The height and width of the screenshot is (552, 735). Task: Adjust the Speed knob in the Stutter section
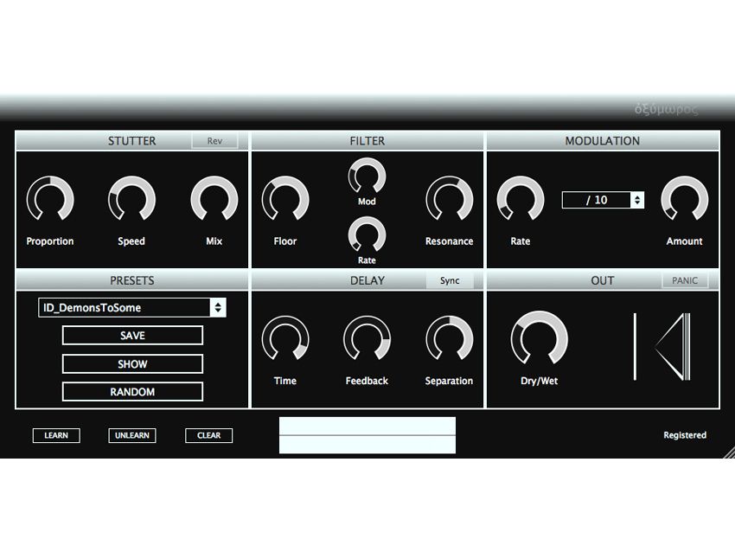coord(131,200)
